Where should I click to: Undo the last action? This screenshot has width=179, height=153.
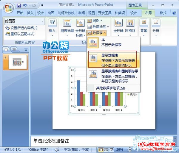pos(25,5)
